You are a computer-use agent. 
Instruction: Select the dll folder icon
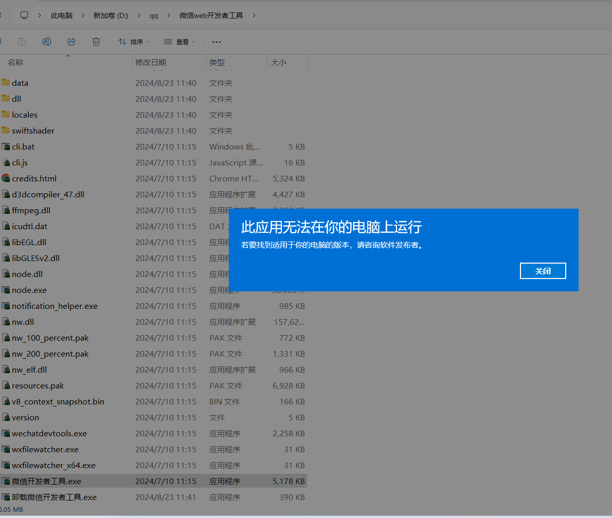tap(6, 98)
